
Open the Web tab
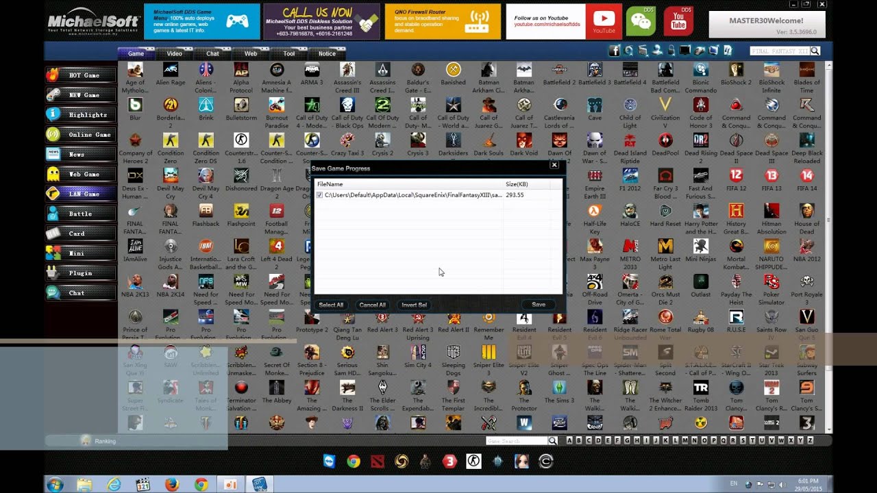coord(251,53)
